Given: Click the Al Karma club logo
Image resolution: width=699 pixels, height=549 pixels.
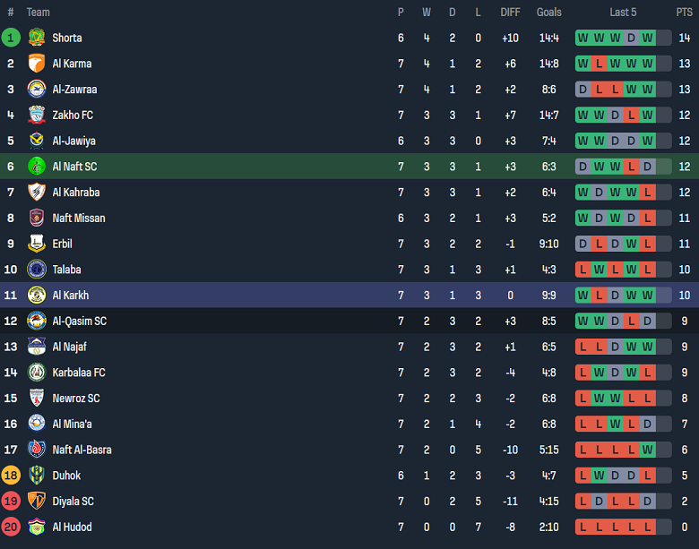Looking at the screenshot, I should click(37, 64).
